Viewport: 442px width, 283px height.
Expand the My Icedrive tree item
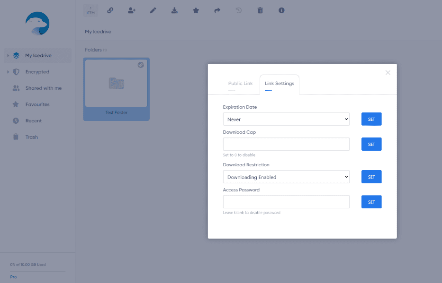click(x=8, y=55)
